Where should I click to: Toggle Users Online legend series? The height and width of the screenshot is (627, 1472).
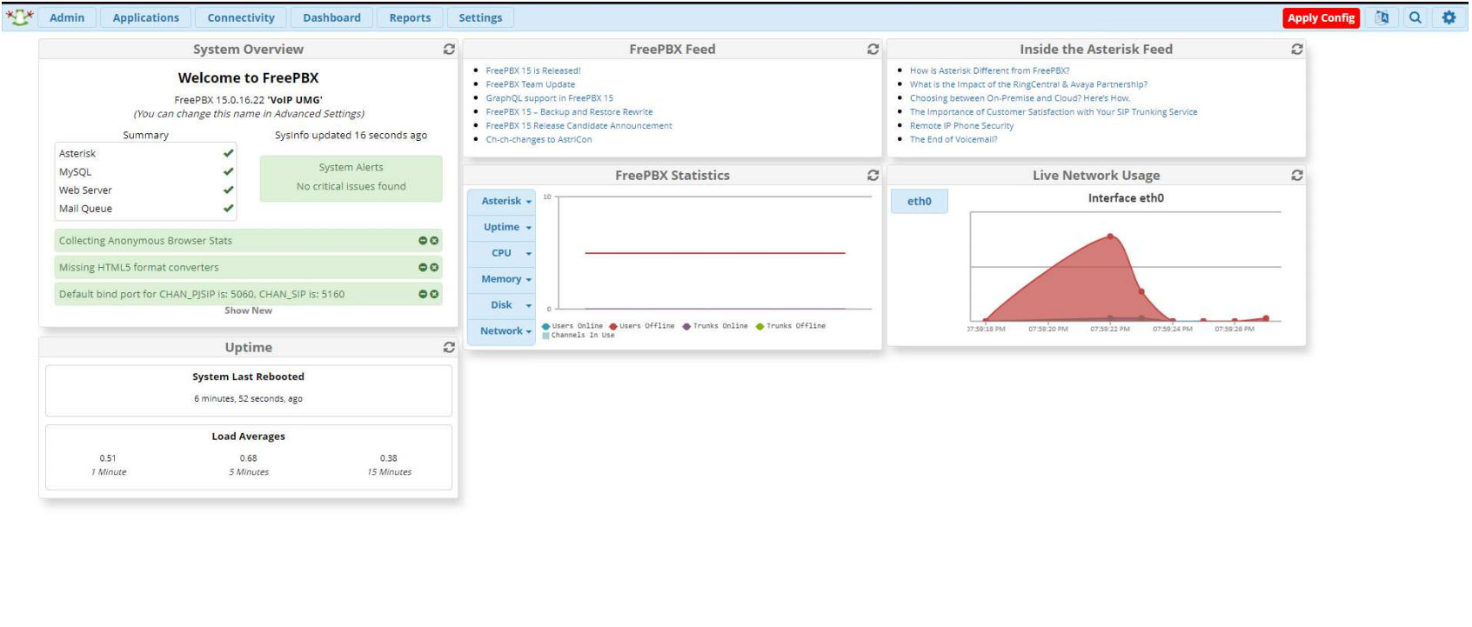click(572, 326)
